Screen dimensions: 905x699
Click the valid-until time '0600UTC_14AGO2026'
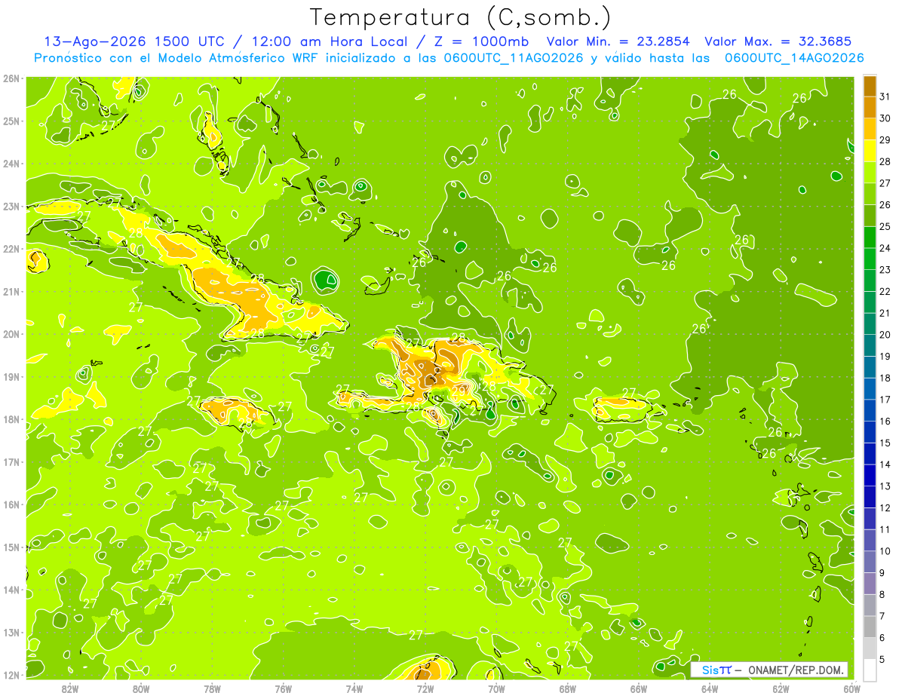[794, 58]
